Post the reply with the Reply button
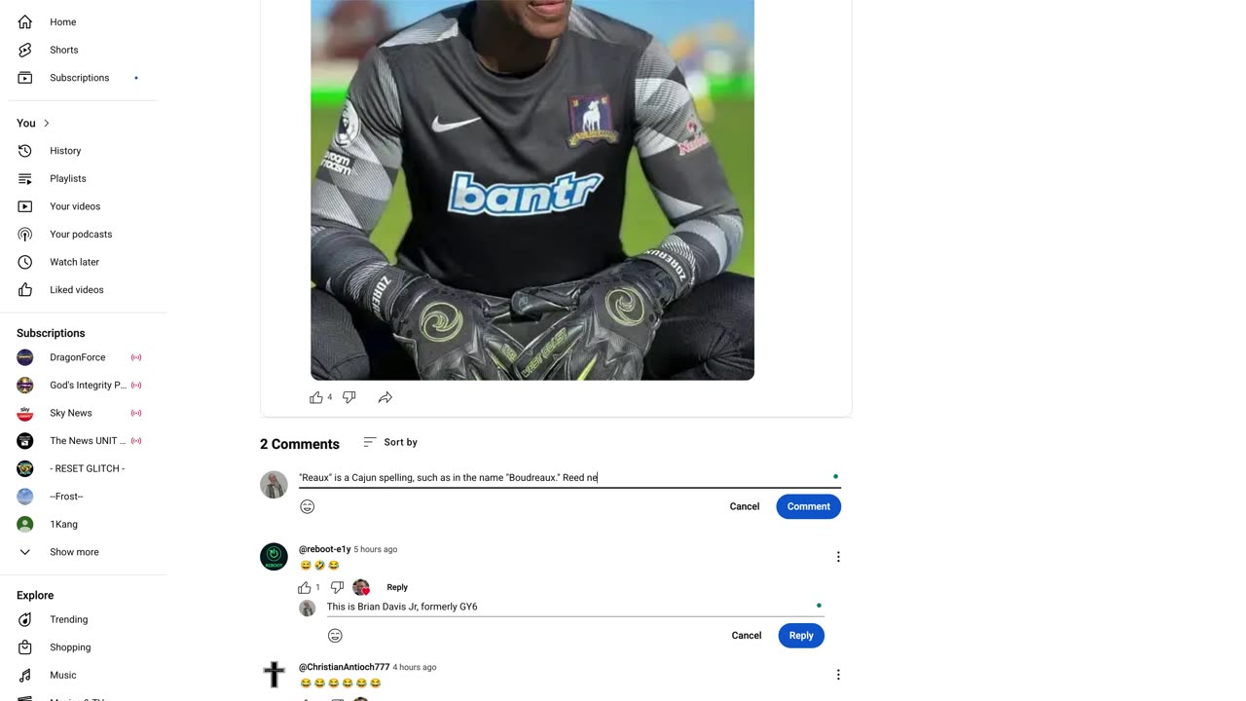The image size is (1246, 701). click(801, 636)
